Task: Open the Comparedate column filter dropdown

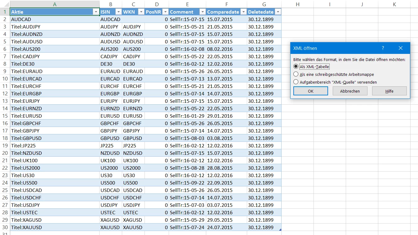Action: 243,12
